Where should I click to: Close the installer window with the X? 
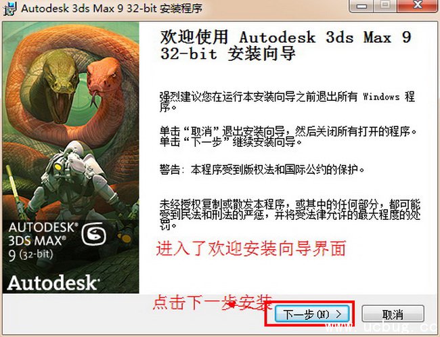tap(418, 5)
